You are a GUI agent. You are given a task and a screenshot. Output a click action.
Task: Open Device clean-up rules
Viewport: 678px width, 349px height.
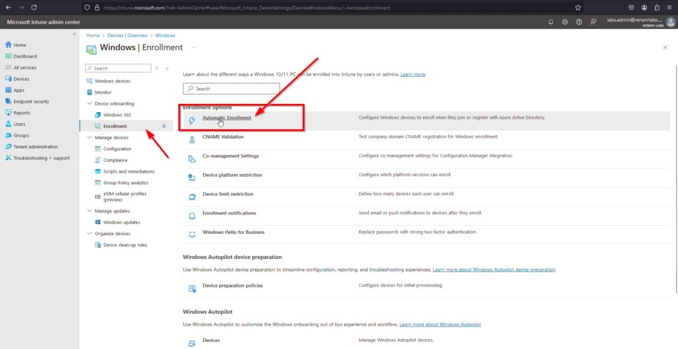[x=125, y=245]
